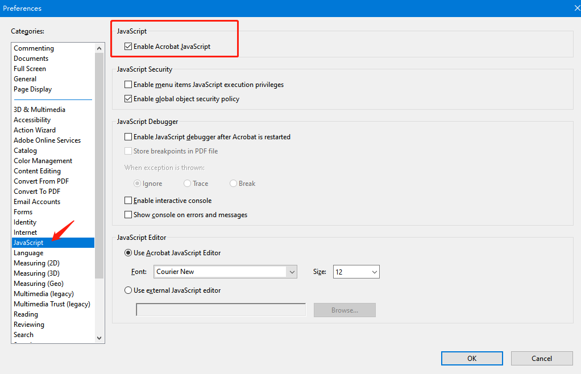Open the Language category
This screenshot has height=374, width=581.
[x=28, y=253]
